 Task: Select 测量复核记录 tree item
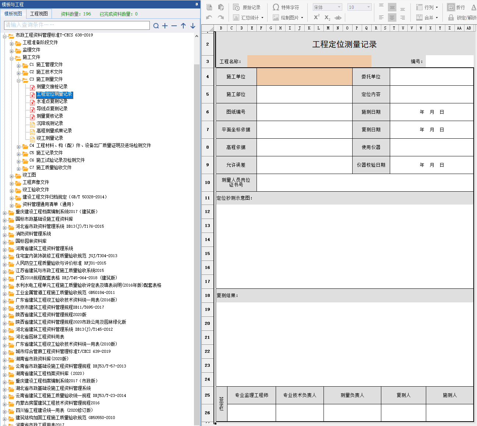point(50,116)
